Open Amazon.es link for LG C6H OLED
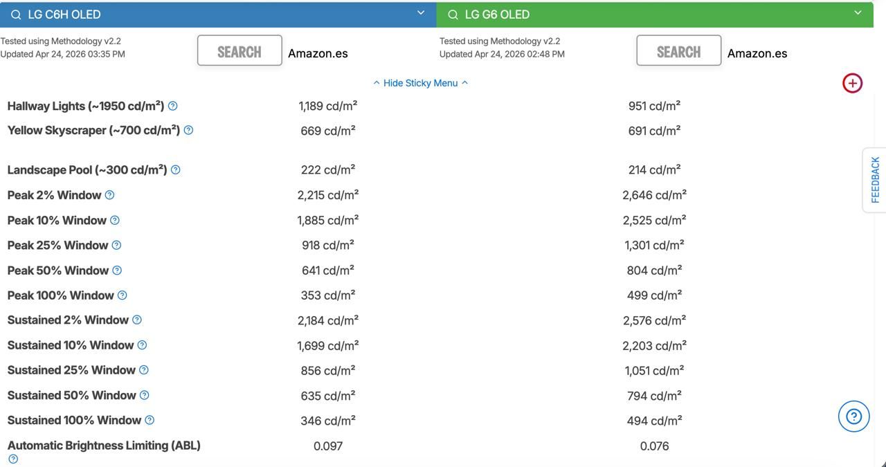 318,53
